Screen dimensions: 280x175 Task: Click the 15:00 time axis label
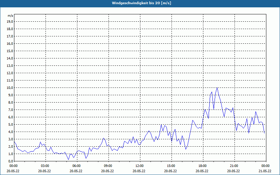(x=171, y=166)
